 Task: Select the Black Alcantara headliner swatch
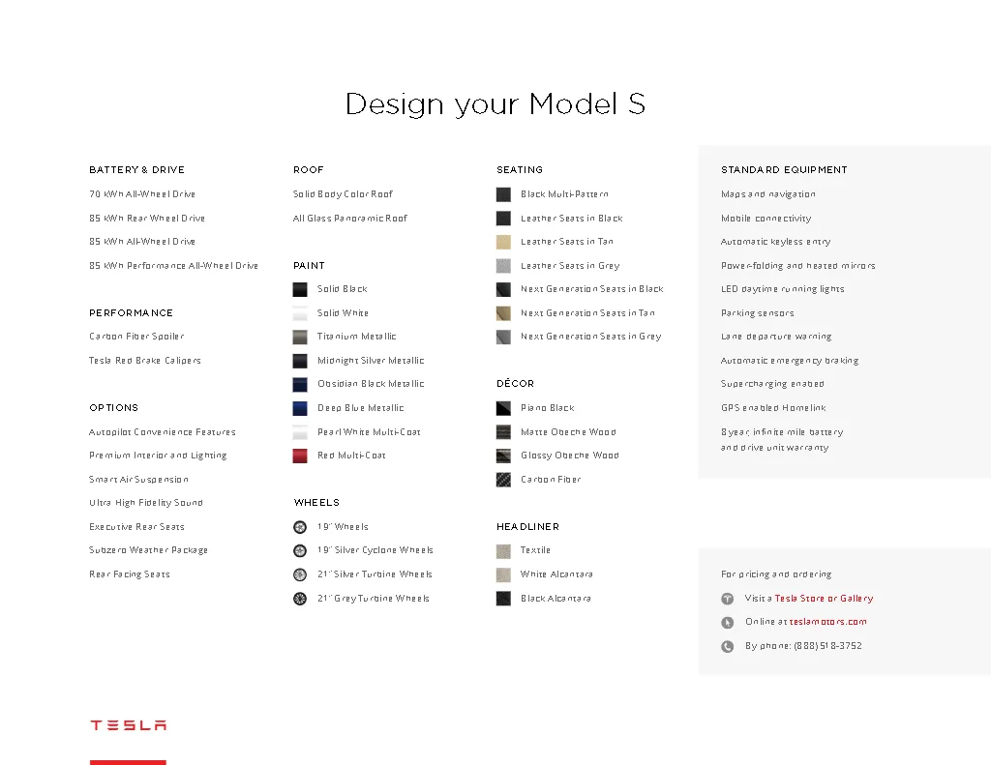503,599
